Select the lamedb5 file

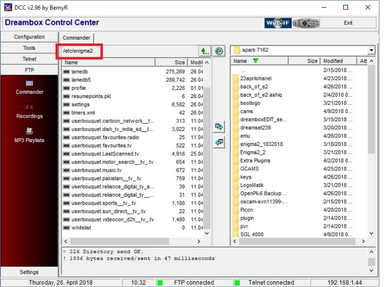[x=81, y=80]
